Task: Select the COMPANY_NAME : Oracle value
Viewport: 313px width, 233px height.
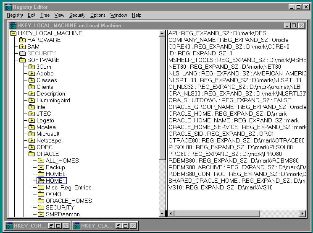Action: (229, 40)
